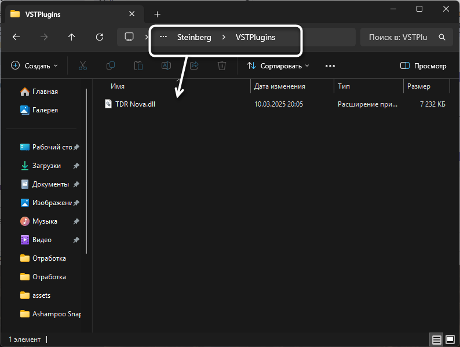460x347 pixels.
Task: Sort by the Имя column header
Action: [118, 86]
